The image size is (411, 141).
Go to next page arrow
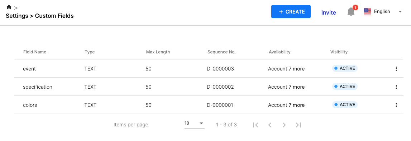pyautogui.click(x=284, y=125)
